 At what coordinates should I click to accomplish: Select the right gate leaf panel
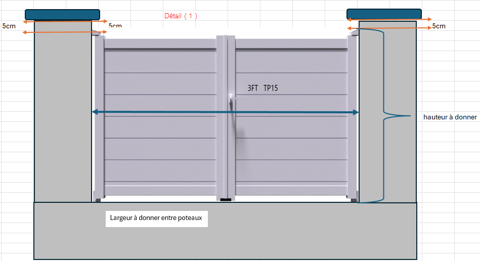291,142
